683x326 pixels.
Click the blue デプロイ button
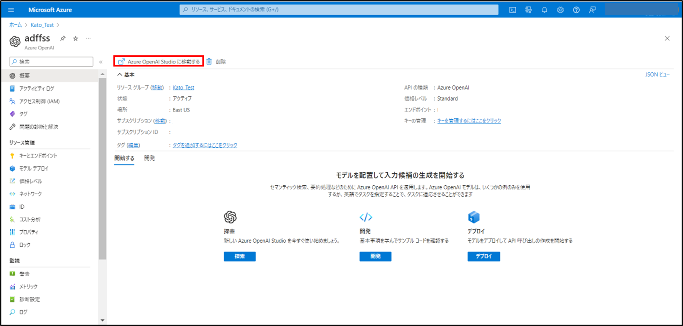[x=483, y=256]
